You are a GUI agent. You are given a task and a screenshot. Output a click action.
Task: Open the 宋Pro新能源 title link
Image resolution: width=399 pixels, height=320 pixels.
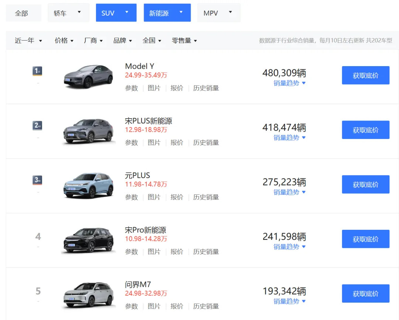pos(145,230)
